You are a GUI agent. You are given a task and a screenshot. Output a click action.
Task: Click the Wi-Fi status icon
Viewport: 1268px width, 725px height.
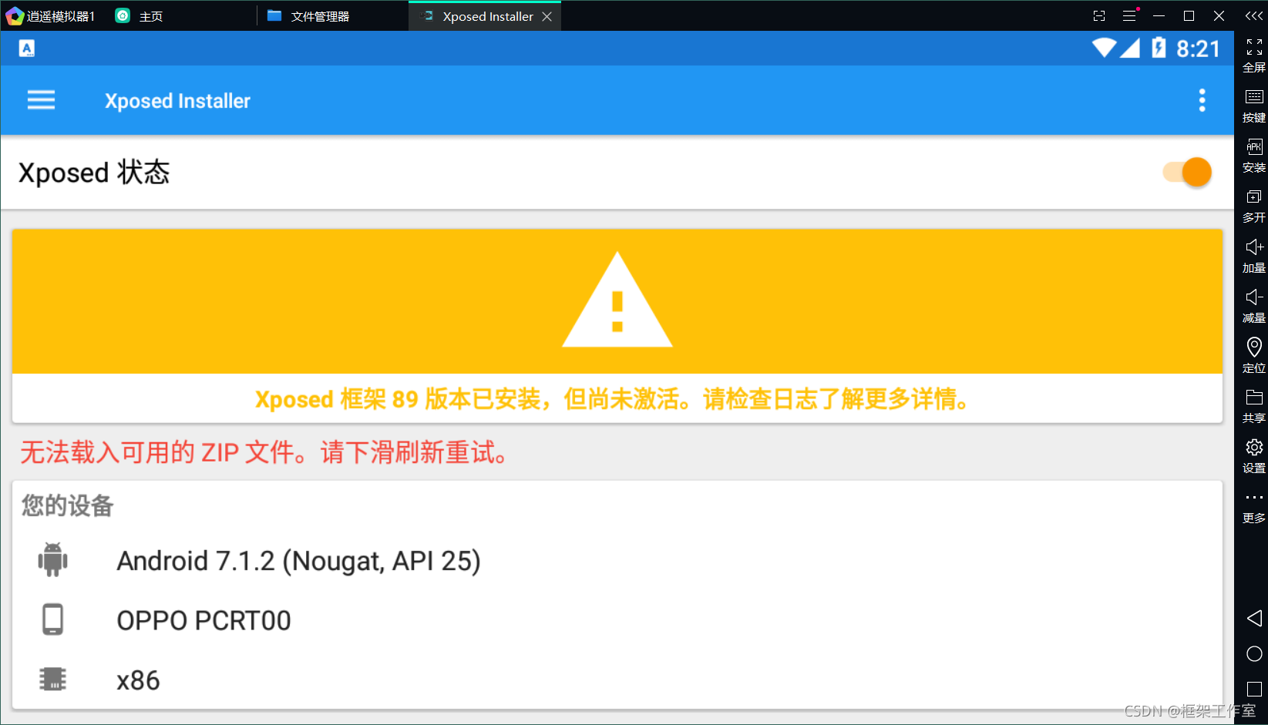pyautogui.click(x=1104, y=48)
